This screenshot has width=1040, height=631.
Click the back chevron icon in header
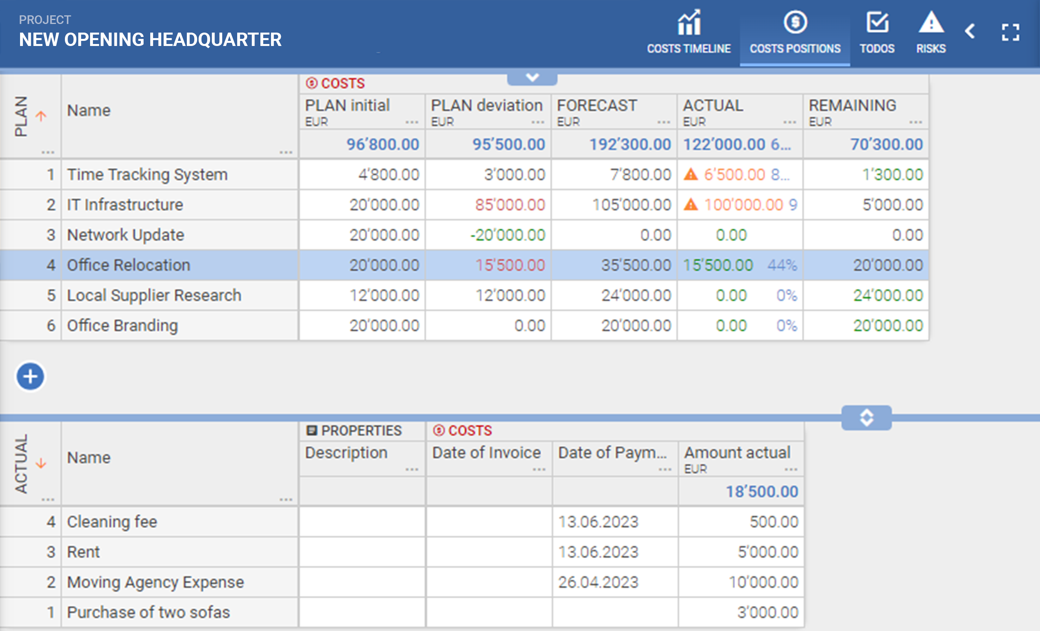pyautogui.click(x=970, y=31)
